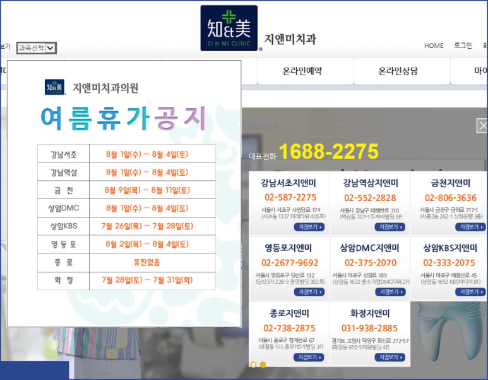Click the phone number 1688-2275

pos(328,152)
